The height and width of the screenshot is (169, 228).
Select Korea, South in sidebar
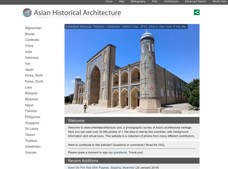tap(34, 81)
